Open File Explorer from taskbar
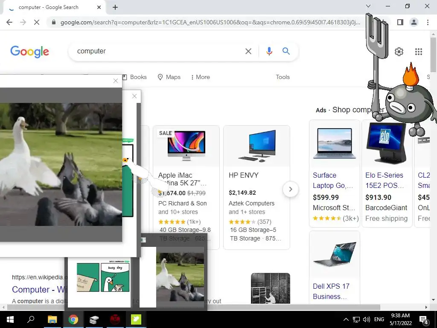 click(52, 319)
